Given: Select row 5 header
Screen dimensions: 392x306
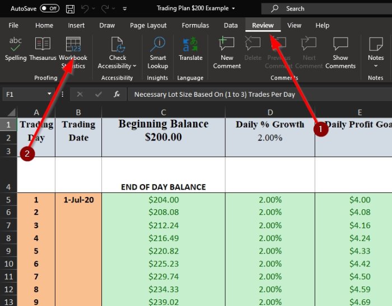Looking at the screenshot, I should point(8,200).
